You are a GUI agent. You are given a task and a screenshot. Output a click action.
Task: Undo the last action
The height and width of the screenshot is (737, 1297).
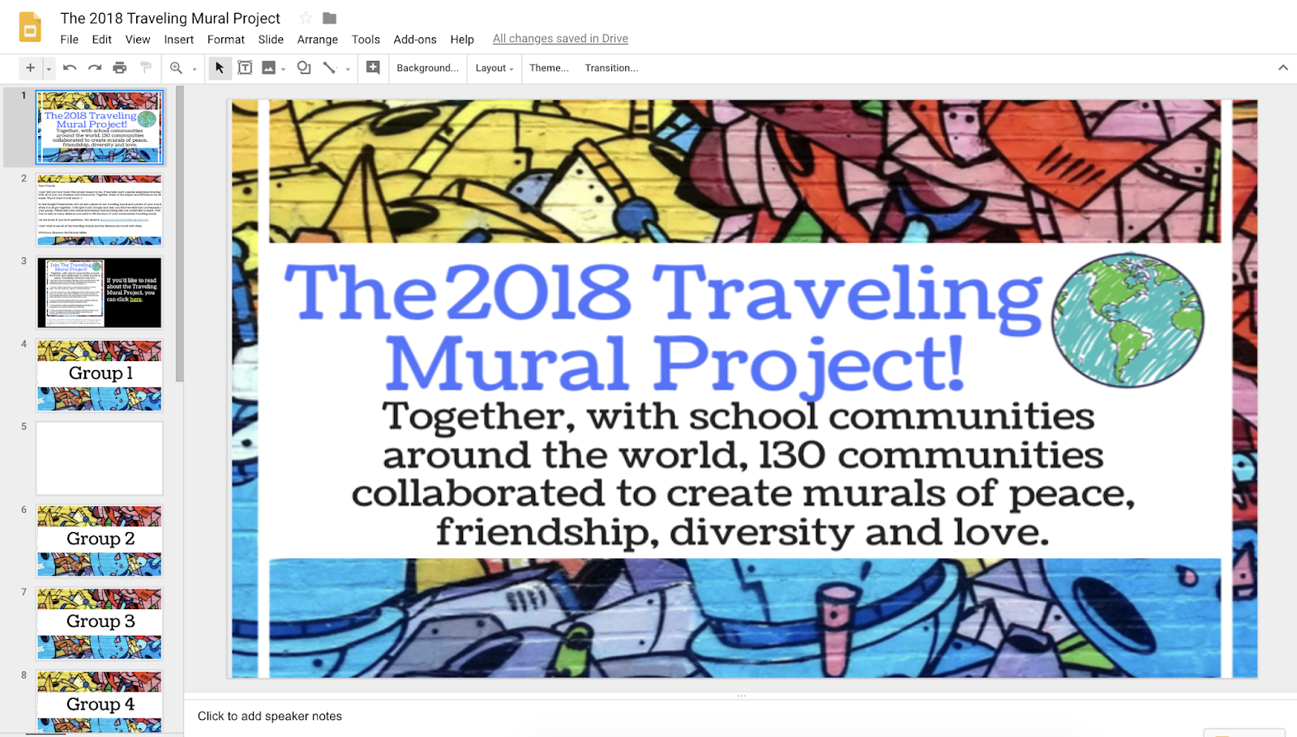click(x=70, y=68)
